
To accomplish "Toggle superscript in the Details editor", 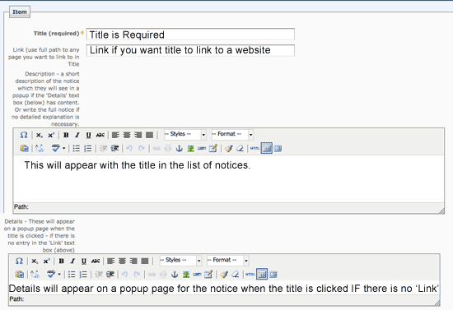I will (x=46, y=261).
